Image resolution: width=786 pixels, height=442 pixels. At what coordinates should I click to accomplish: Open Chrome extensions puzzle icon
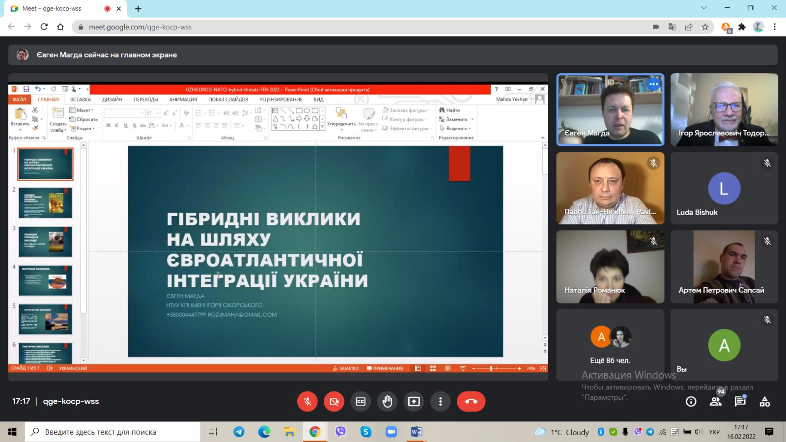[x=742, y=27]
